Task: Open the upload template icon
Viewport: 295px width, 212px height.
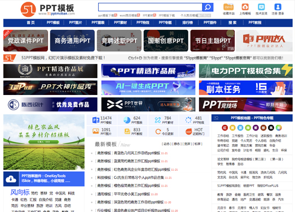Action: pos(245,7)
